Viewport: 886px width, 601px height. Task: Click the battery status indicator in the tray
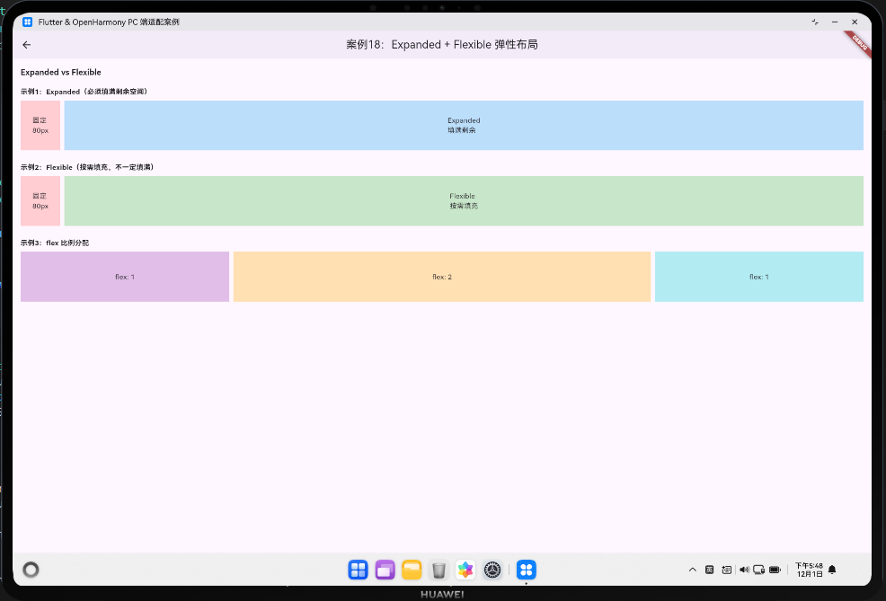coord(774,570)
